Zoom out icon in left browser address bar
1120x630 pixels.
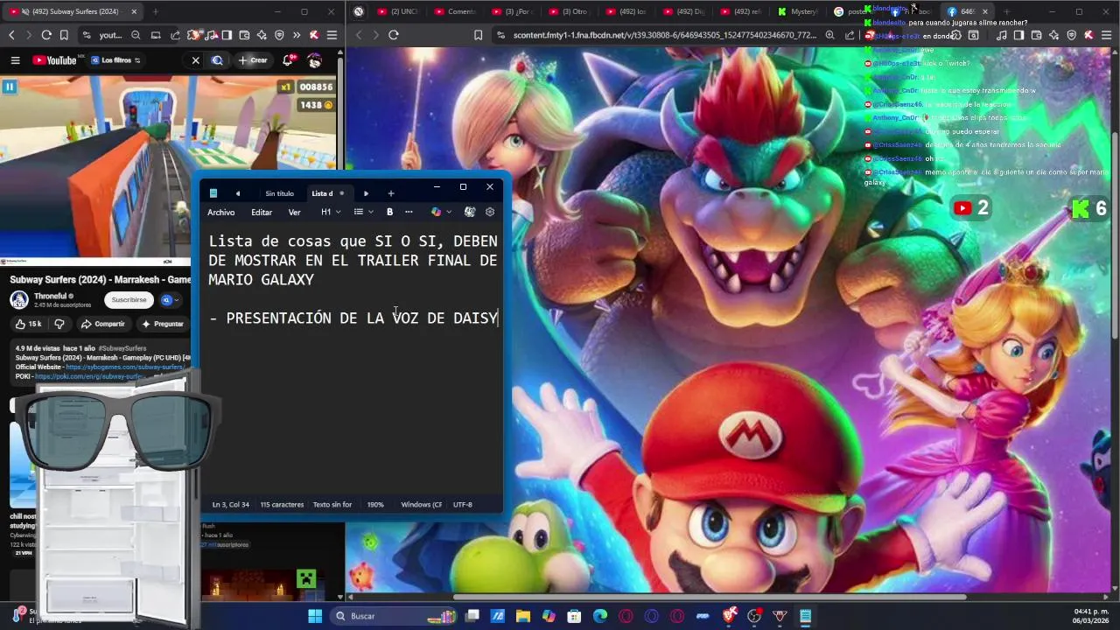(x=136, y=35)
